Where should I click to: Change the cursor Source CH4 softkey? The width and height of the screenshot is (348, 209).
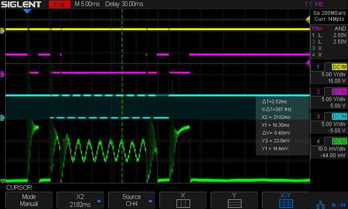pos(131,200)
